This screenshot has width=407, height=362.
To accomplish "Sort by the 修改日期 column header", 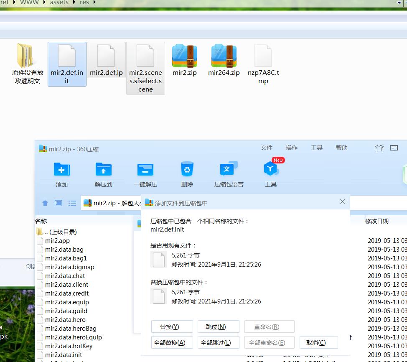I will [x=376, y=221].
